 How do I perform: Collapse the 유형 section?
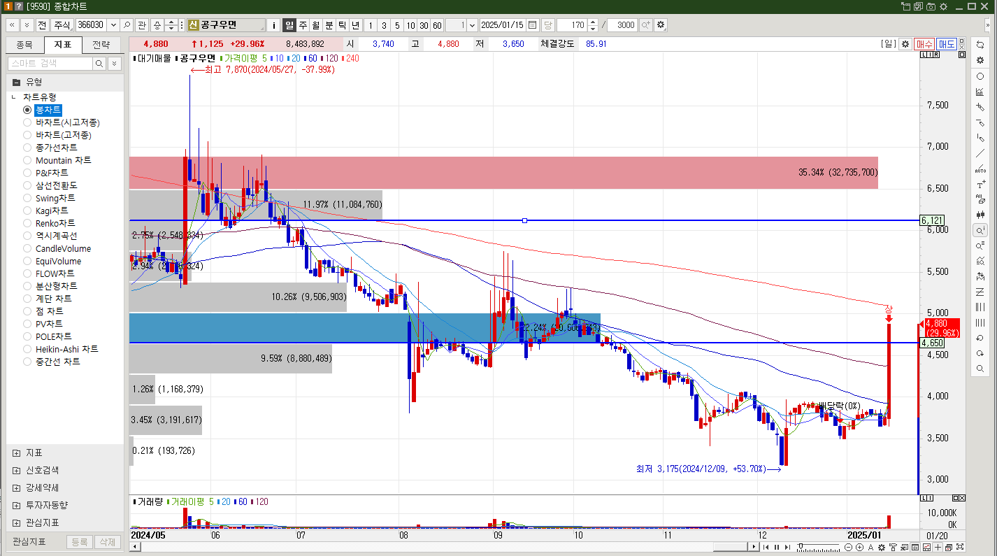pyautogui.click(x=16, y=81)
